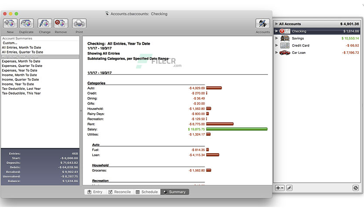Click the delete account circle-slash button
The image size is (364, 210).
point(355,188)
